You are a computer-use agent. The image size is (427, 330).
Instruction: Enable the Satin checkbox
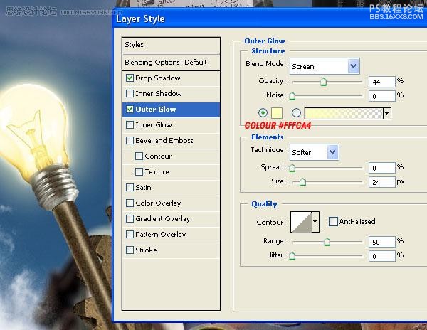(130, 188)
